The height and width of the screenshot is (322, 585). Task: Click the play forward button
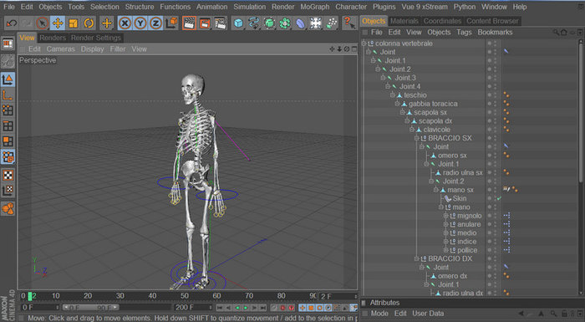(246, 308)
